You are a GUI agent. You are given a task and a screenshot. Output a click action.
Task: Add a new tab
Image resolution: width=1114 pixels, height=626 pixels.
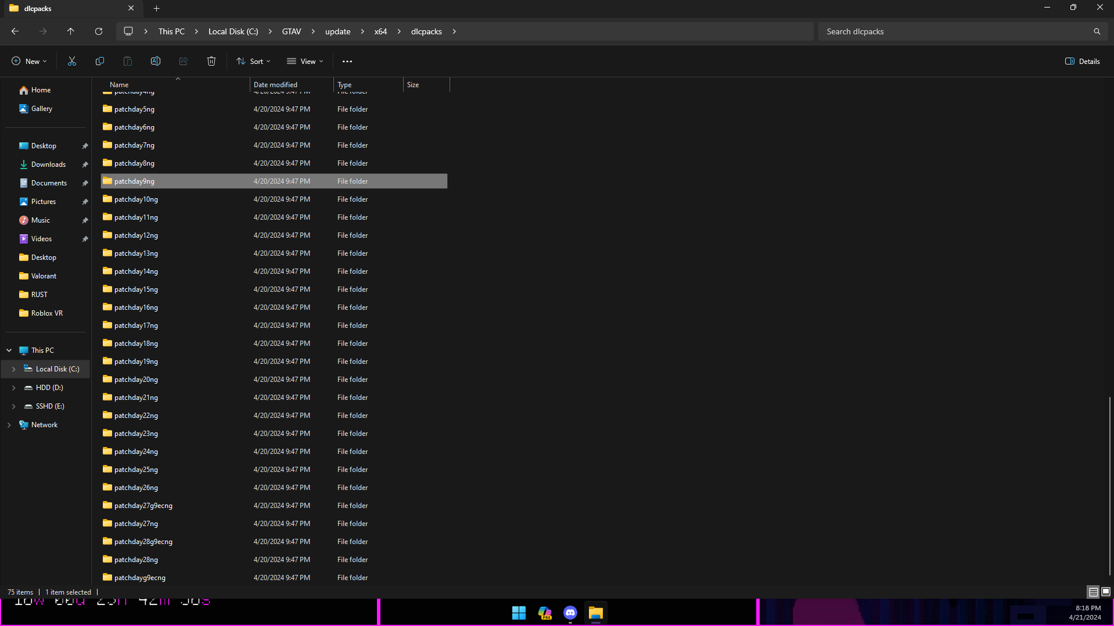coord(157,8)
